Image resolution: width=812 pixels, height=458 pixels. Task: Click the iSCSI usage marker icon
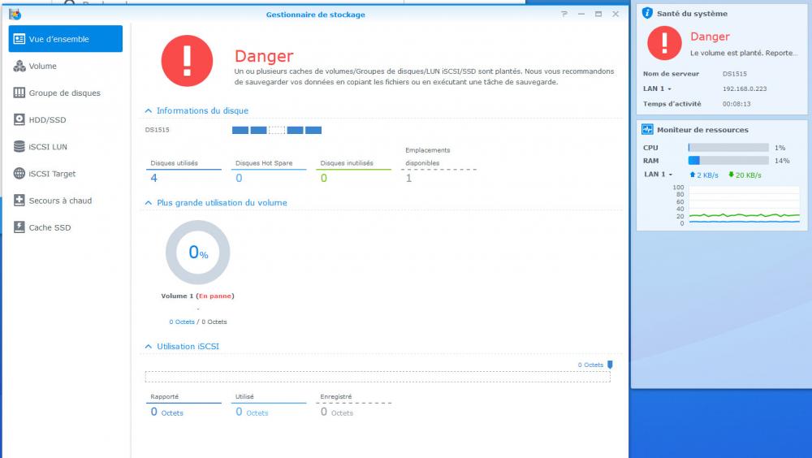(610, 365)
